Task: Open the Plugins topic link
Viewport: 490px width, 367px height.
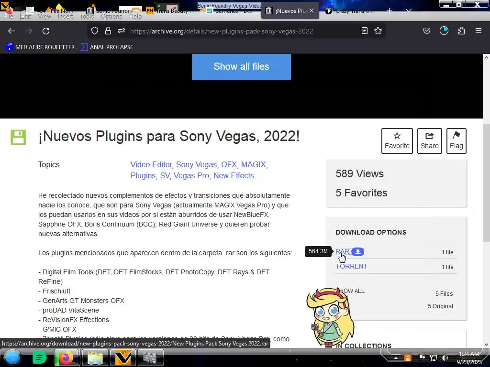Action: click(x=143, y=176)
